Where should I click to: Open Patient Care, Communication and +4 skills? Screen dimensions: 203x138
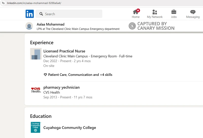(80, 75)
